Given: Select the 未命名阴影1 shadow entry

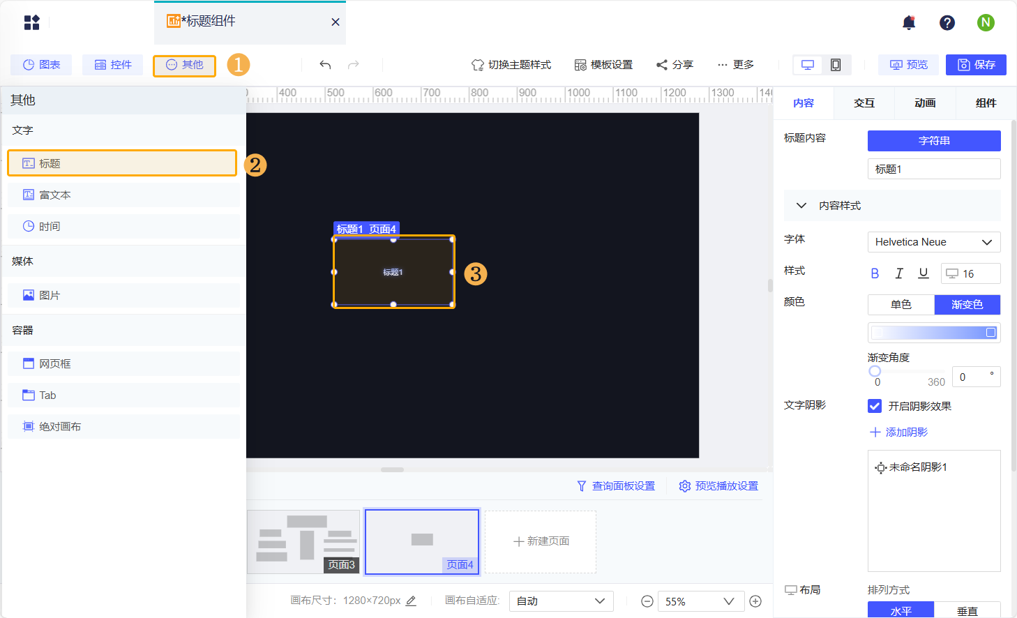Looking at the screenshot, I should pos(911,467).
